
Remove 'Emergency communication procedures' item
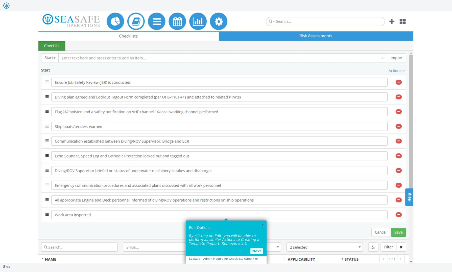pos(399,185)
